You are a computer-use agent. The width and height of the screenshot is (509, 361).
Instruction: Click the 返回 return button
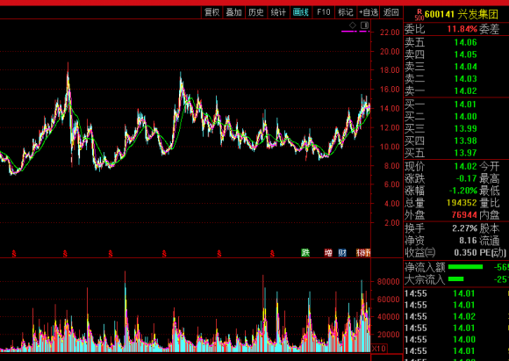tap(391, 12)
